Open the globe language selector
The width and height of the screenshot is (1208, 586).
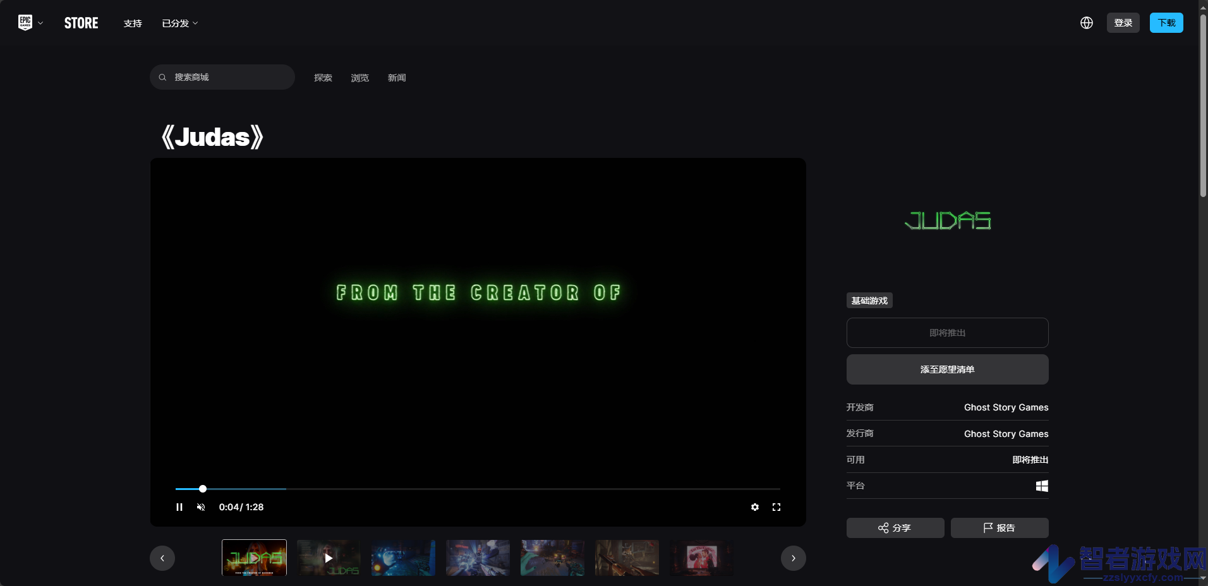(1087, 23)
